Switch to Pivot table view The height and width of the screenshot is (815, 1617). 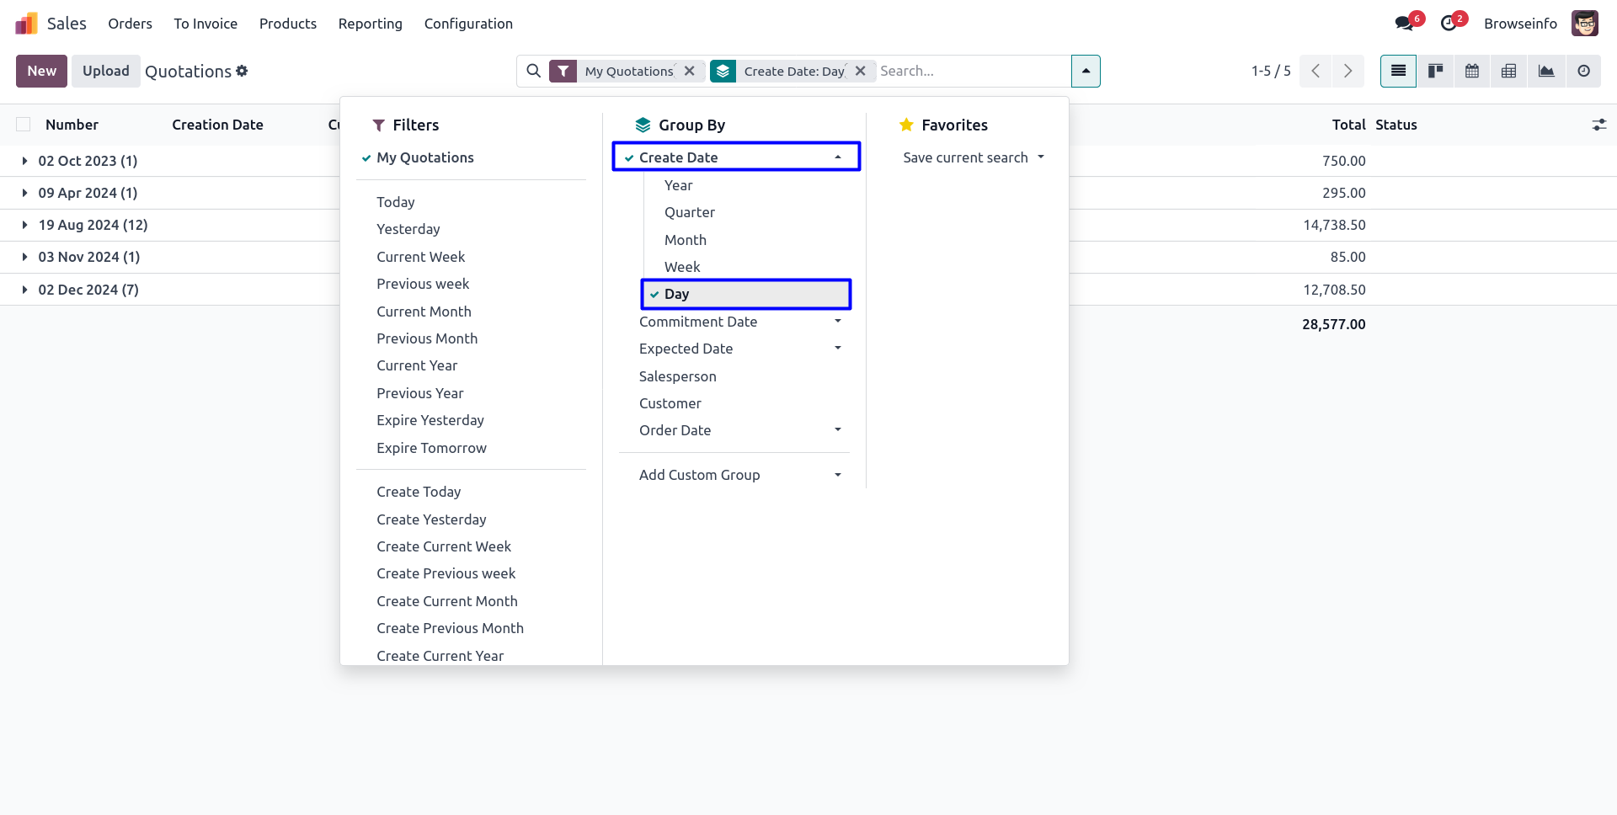pyautogui.click(x=1509, y=72)
